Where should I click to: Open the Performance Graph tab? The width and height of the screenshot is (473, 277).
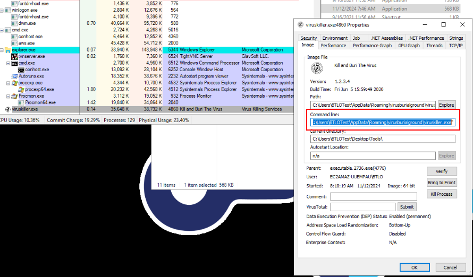coord(372,46)
